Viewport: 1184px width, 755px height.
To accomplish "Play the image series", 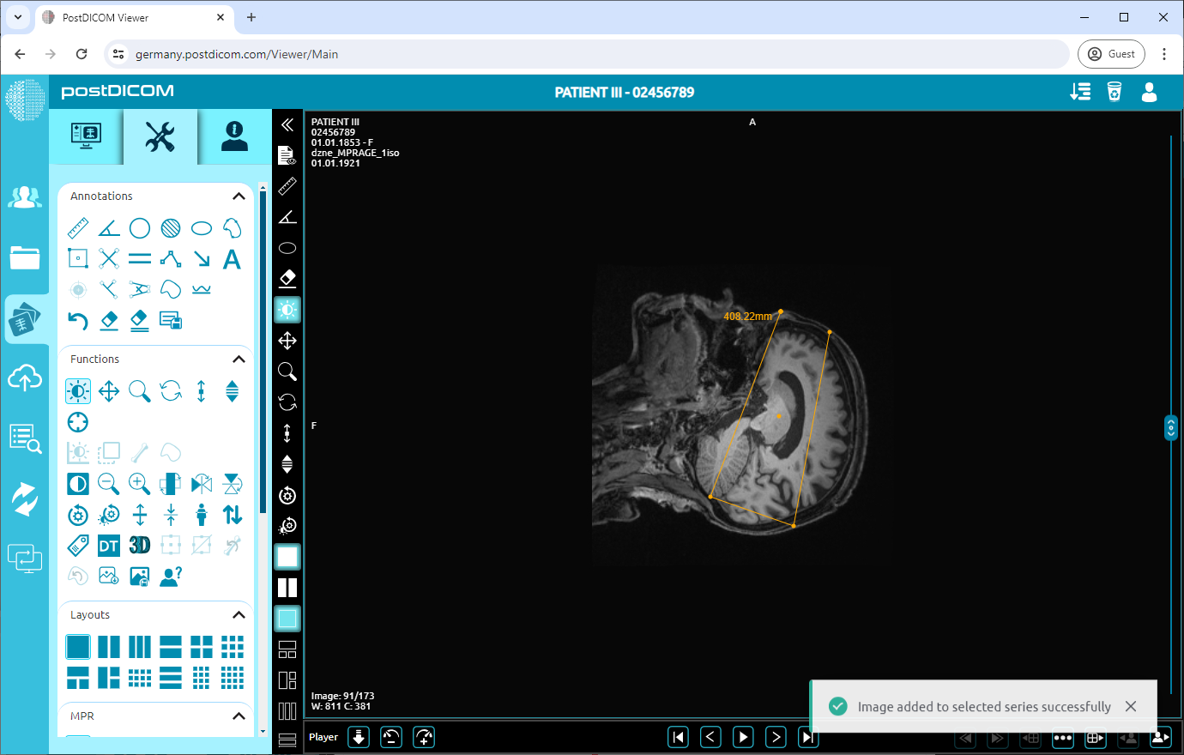I will coord(743,737).
